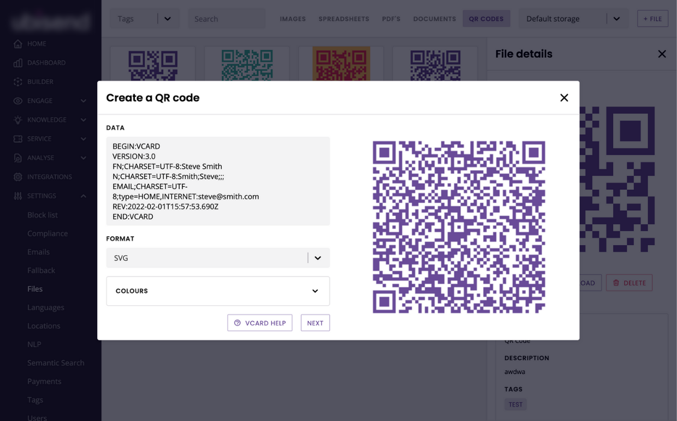Expand the Colours section
The width and height of the screenshot is (677, 421).
pyautogui.click(x=315, y=291)
